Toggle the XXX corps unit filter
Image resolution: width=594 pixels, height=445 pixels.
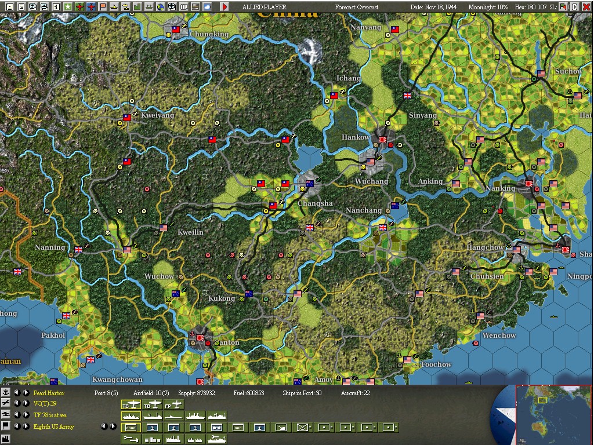238,428
